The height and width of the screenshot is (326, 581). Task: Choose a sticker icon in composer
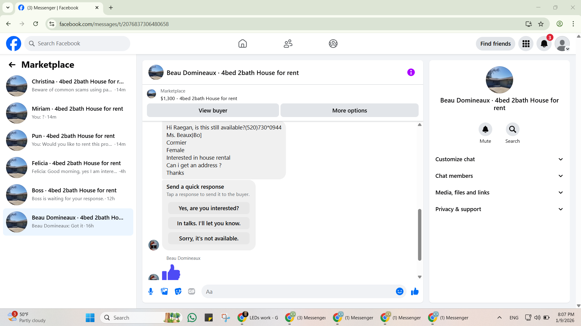178,292
